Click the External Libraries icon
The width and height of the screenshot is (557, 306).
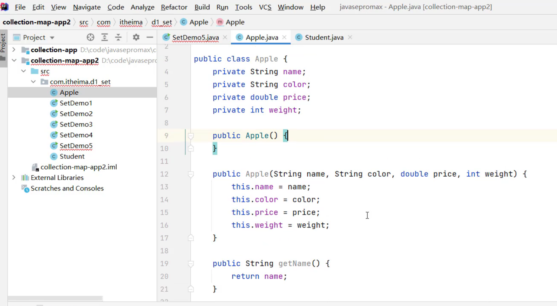pyautogui.click(x=25, y=178)
